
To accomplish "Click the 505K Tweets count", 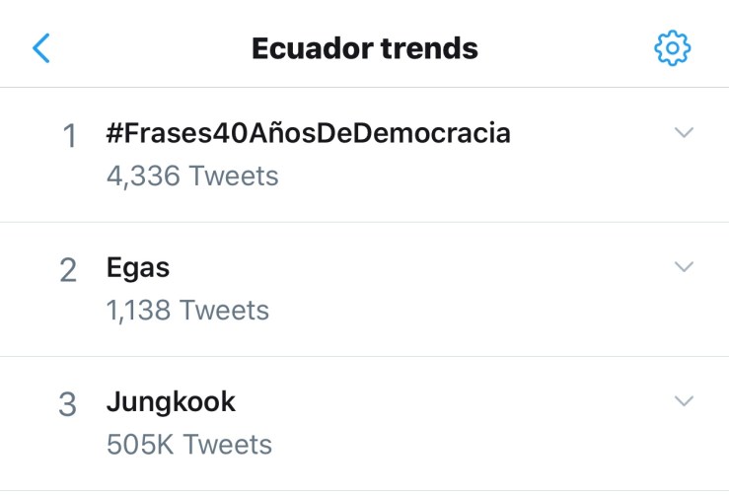I will click(188, 445).
